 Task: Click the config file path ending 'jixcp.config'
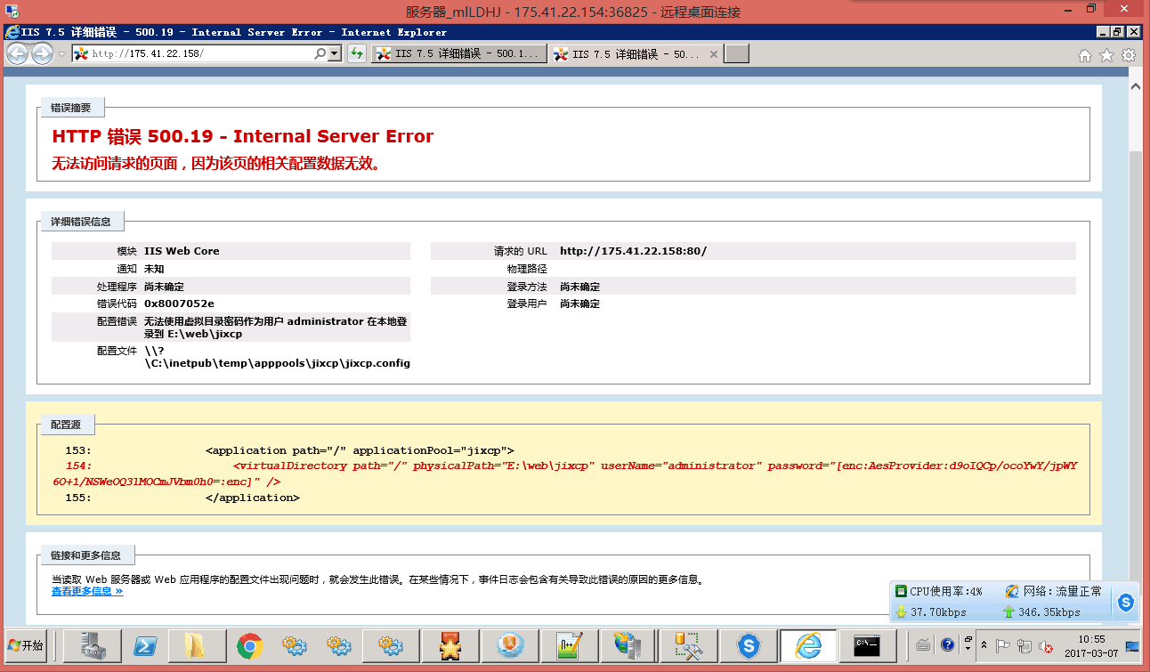[x=277, y=357]
